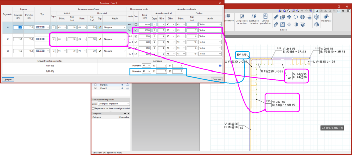Open Composición de láminas tool
Screen dimensions: 352x155
242,19
